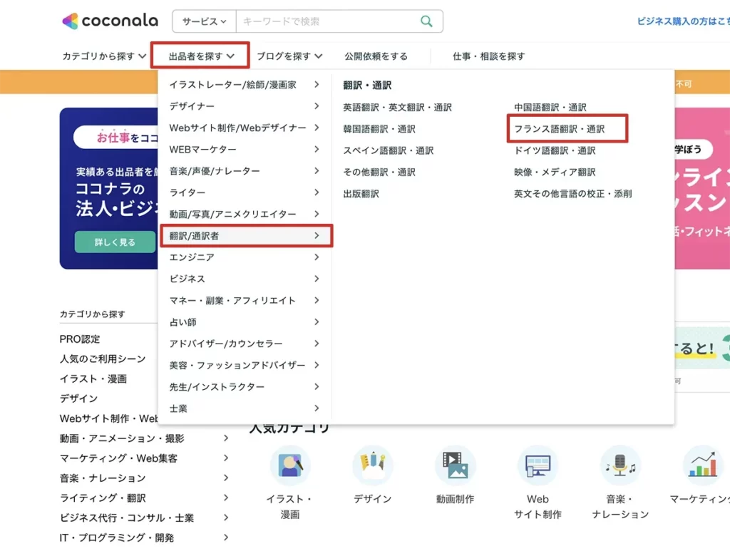Click 韓国語翻訳・通訳 link
The height and width of the screenshot is (551, 730).
point(379,129)
